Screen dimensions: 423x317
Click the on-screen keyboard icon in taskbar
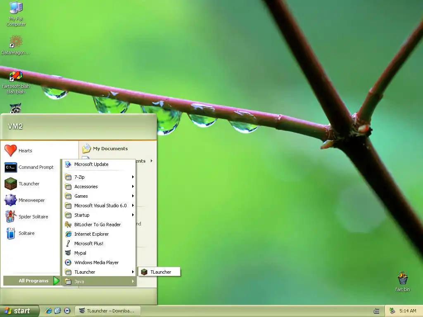tap(377, 311)
